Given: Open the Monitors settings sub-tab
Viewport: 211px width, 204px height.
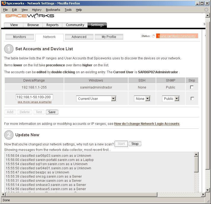Looking at the screenshot, I should (20, 37).
